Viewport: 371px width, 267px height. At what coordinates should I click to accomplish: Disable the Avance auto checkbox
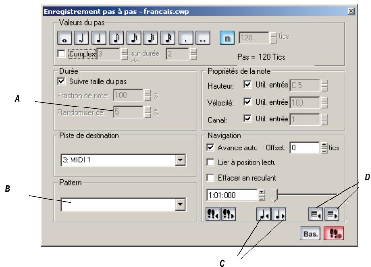[210, 147]
